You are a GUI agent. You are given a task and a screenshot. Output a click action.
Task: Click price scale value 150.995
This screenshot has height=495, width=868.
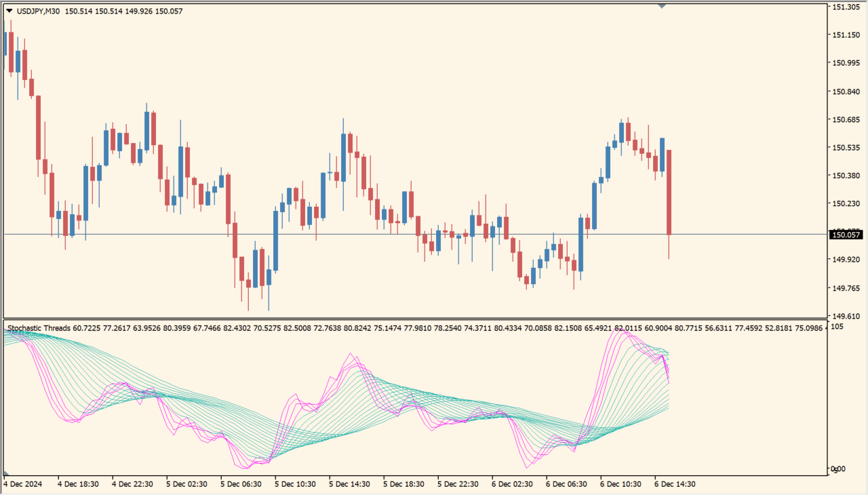pos(845,63)
